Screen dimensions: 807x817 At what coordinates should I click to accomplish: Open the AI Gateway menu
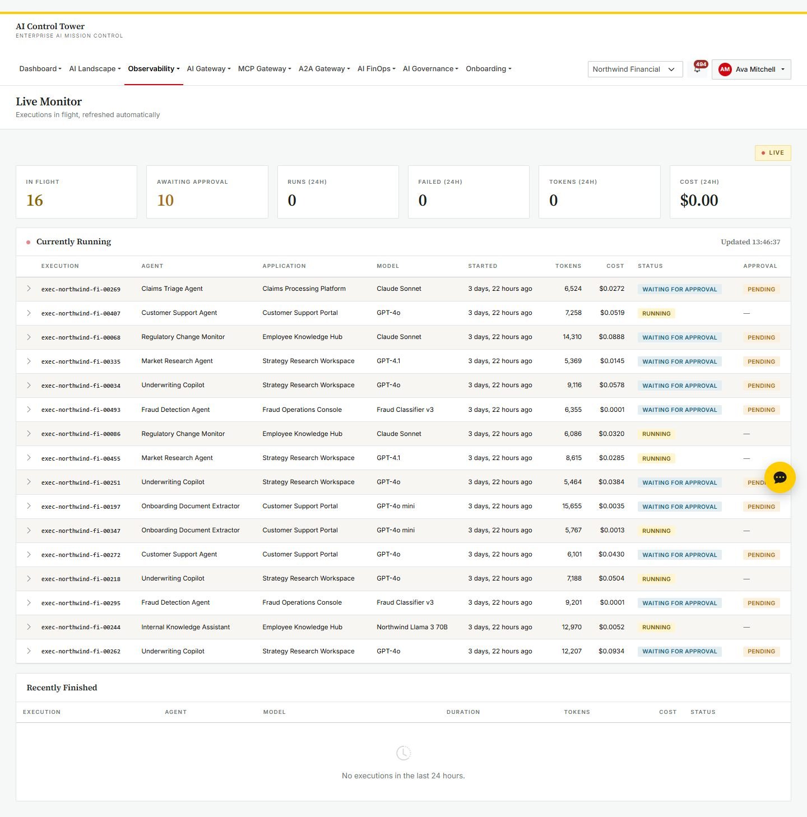[208, 69]
